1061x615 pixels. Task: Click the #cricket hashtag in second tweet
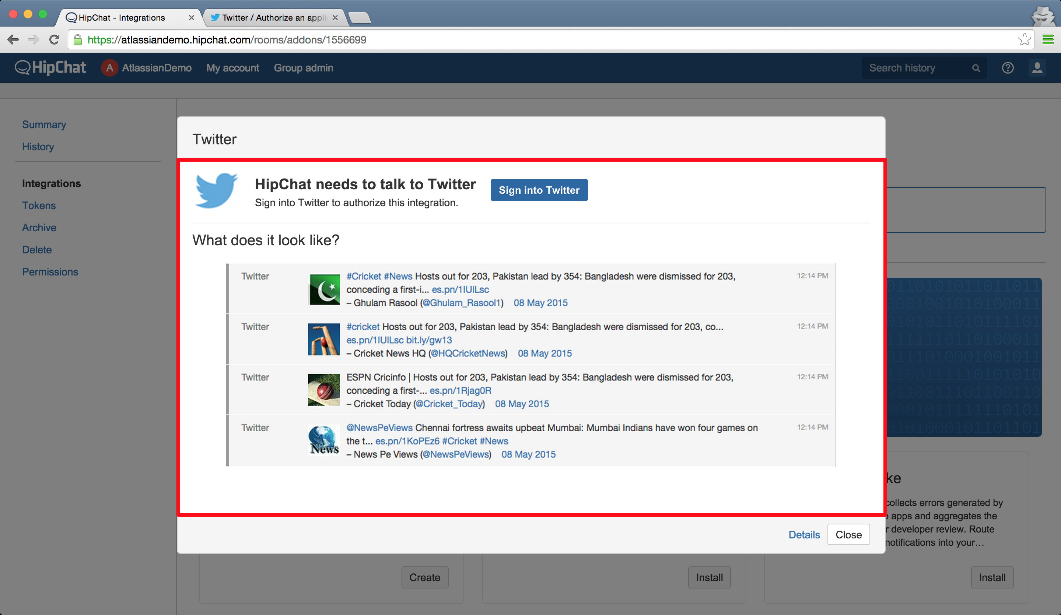point(363,327)
